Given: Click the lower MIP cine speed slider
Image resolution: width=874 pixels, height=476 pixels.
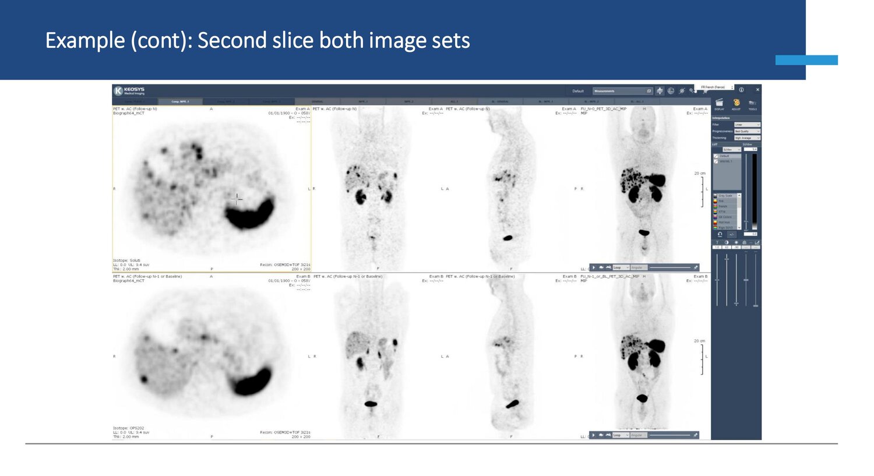Looking at the screenshot, I should (670, 435).
